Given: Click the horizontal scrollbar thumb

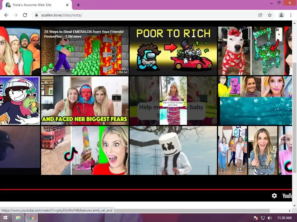Looking at the screenshot, I should coord(192,211).
